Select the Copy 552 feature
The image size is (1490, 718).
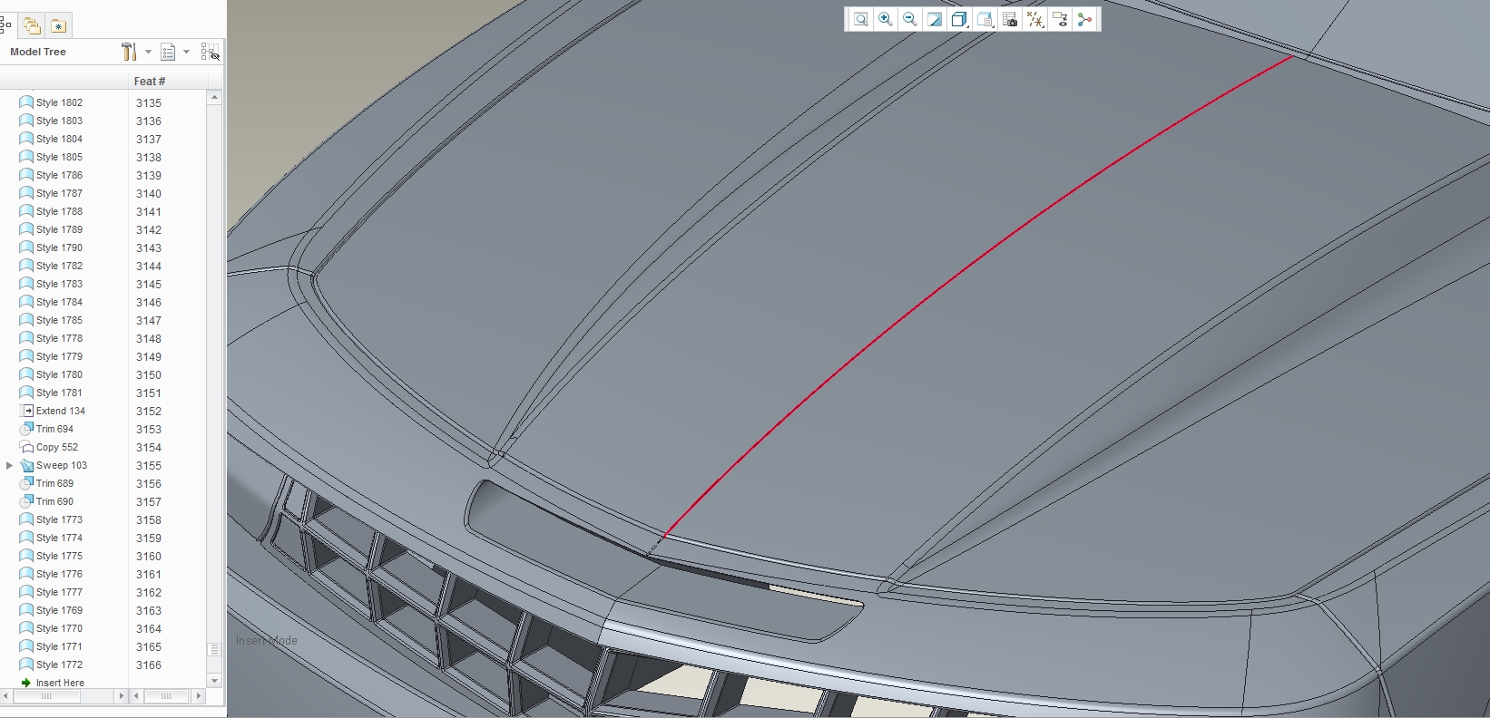point(57,447)
